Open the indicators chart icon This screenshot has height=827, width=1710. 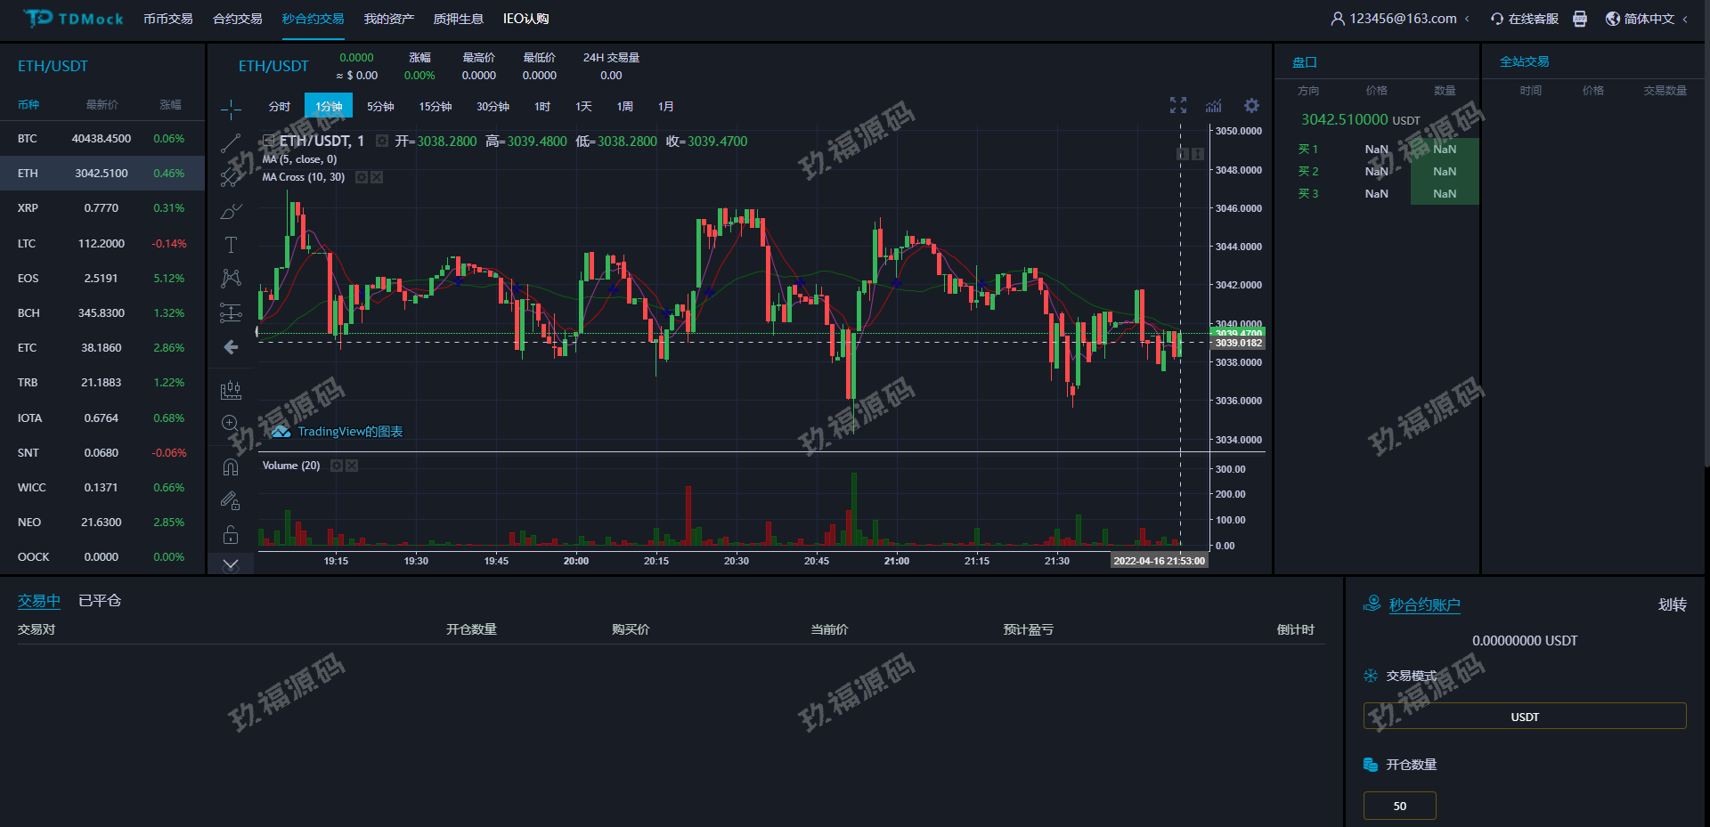pos(1214,106)
